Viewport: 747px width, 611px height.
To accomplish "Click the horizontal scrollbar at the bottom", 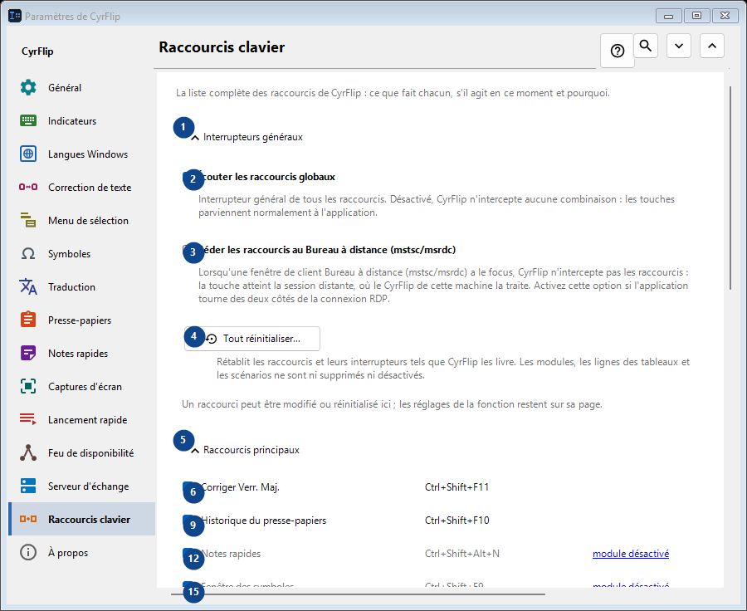I will (359, 594).
